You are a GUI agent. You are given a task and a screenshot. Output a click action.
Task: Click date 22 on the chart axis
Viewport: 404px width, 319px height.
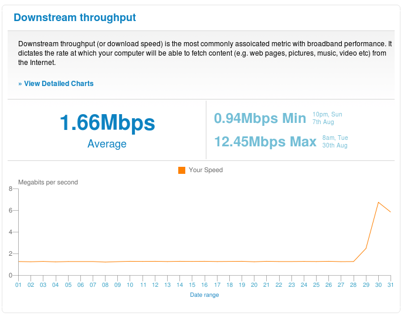279,285
